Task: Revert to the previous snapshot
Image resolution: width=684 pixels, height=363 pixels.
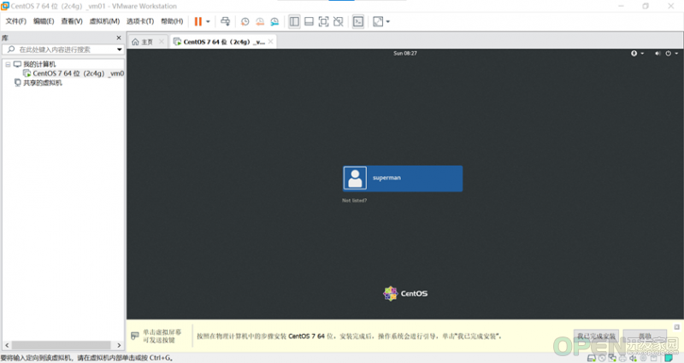Action: click(260, 21)
